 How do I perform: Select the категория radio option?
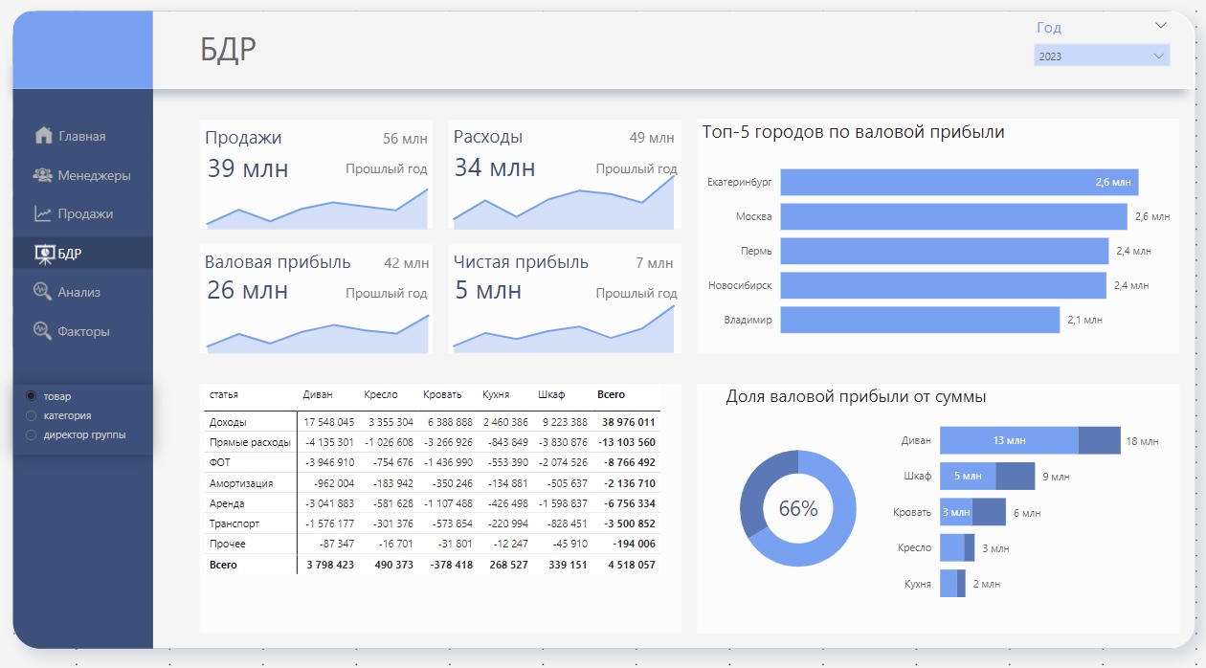[32, 415]
